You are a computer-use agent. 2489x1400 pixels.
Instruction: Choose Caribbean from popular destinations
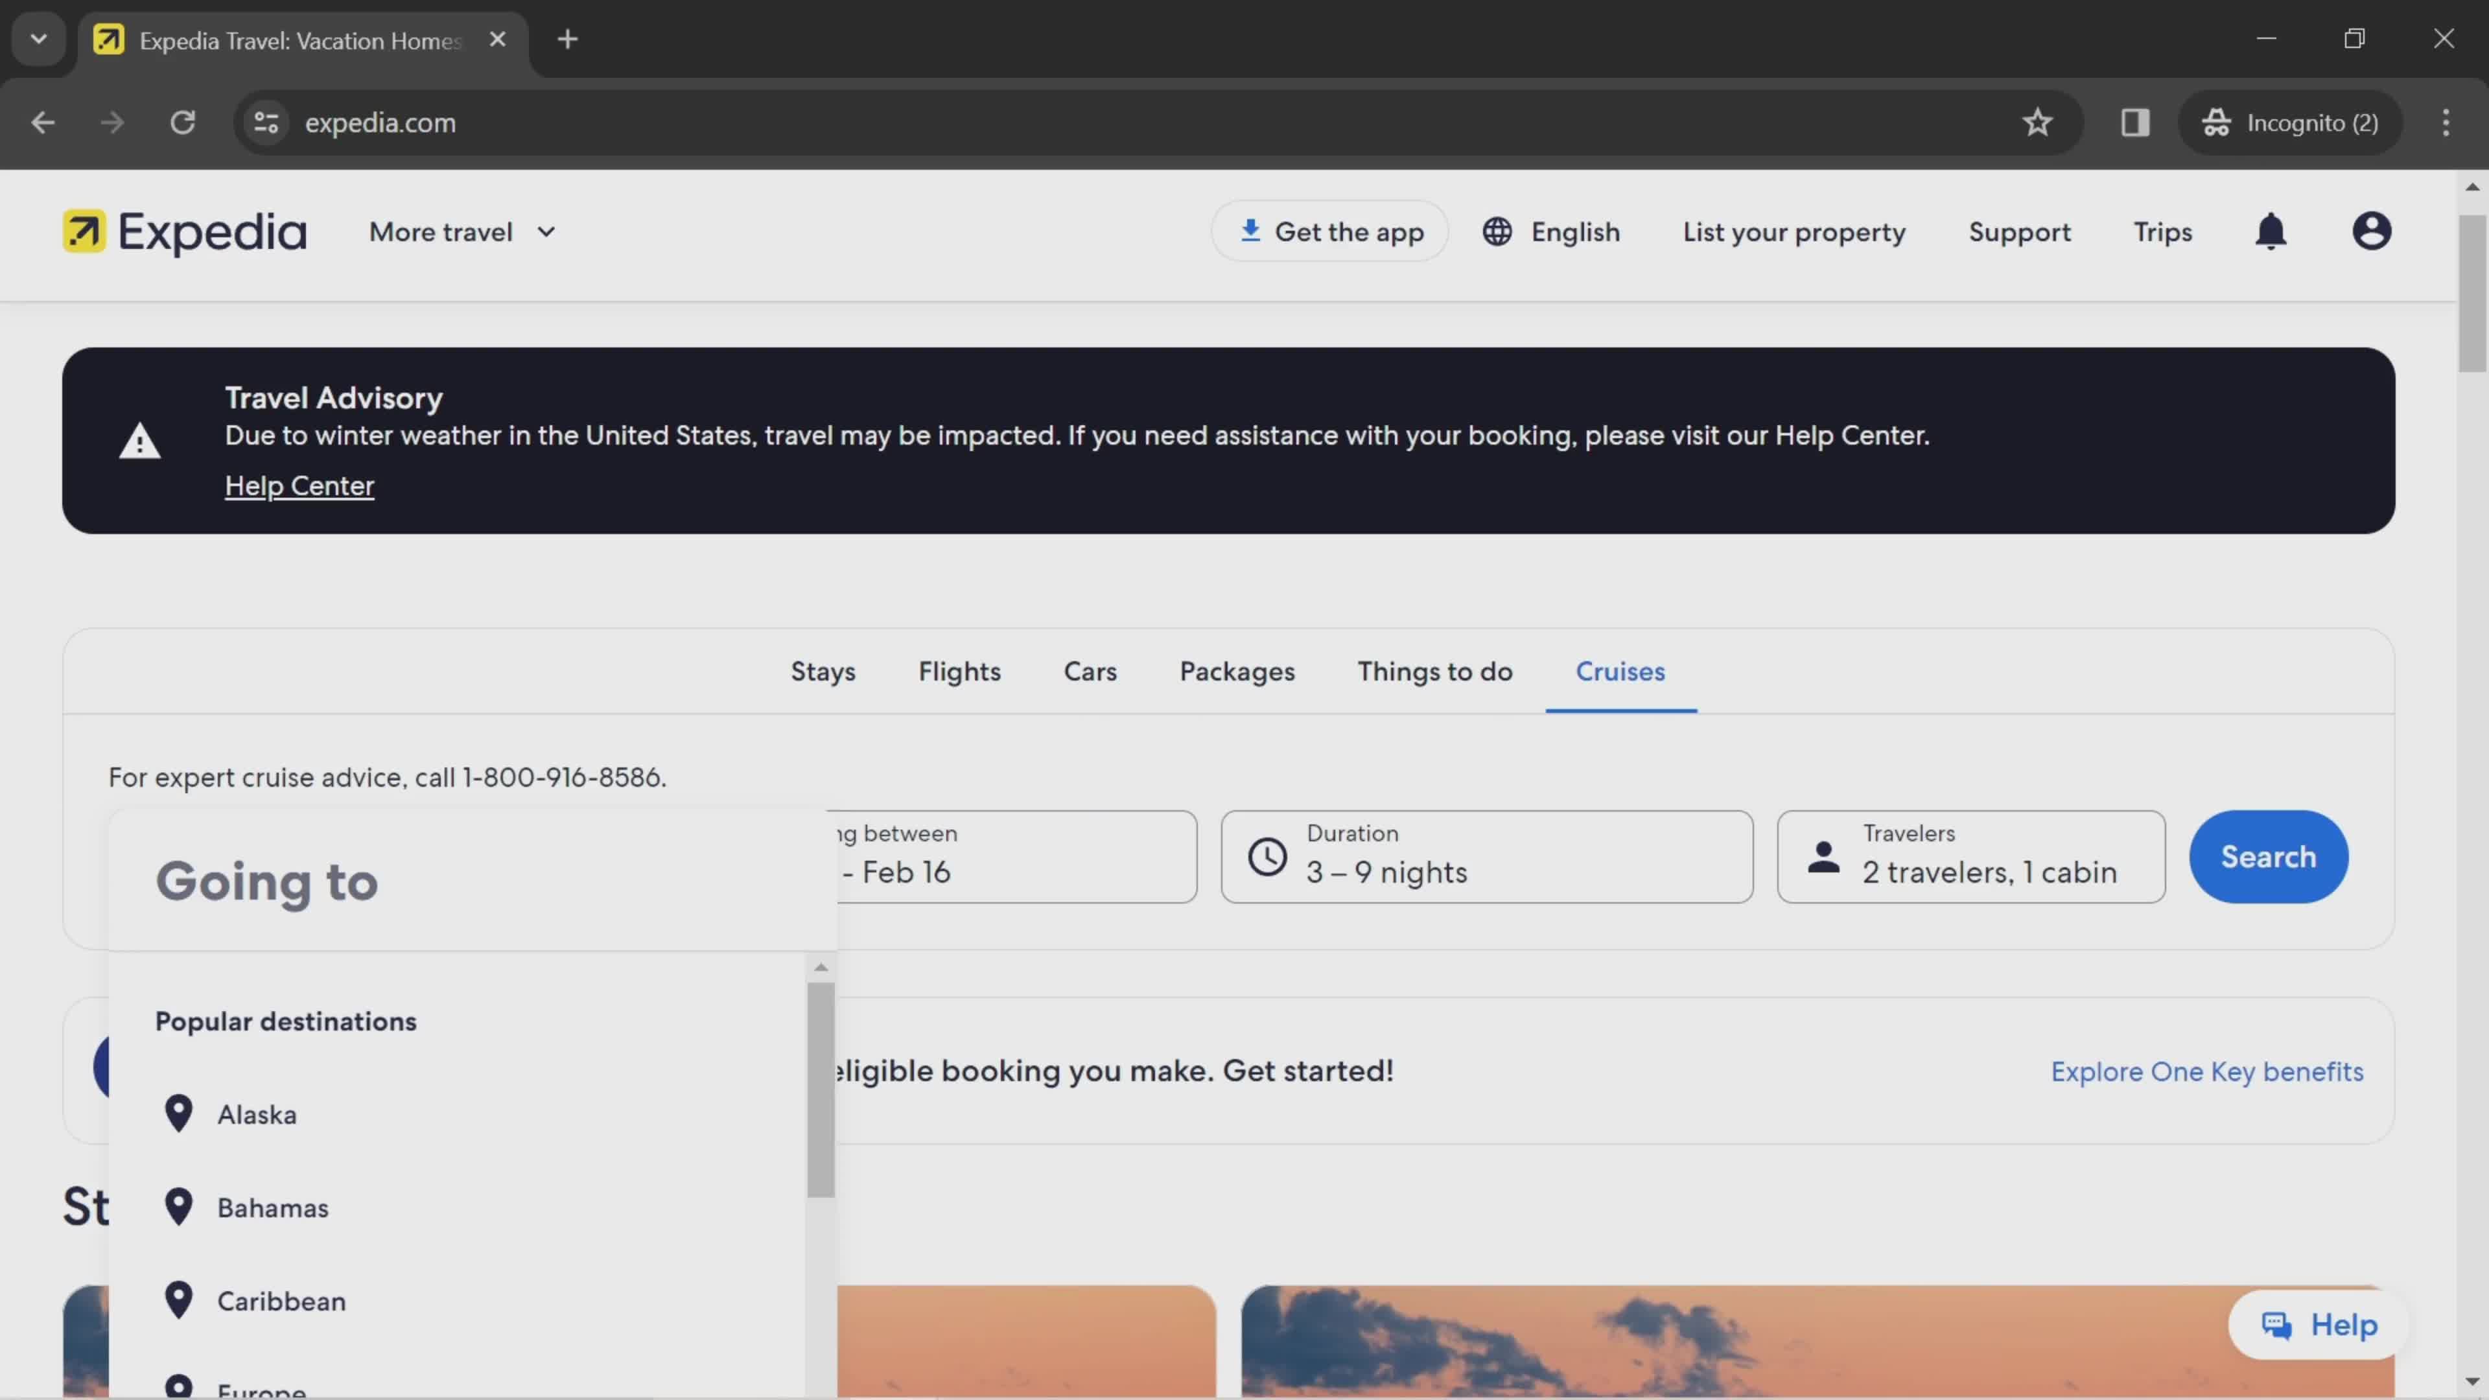tap(456, 1300)
